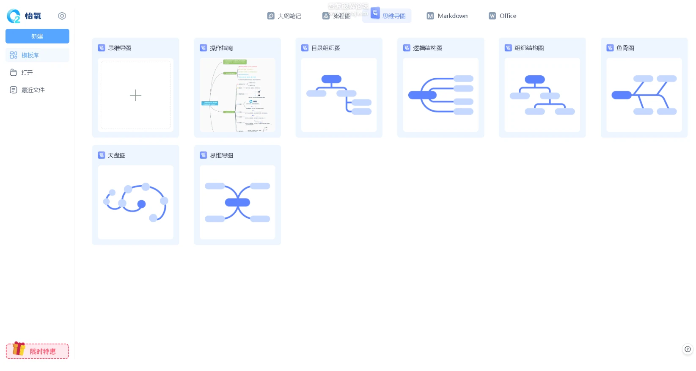Select 最近文件 in the sidebar
Screen dimensions: 696x371
37,90
